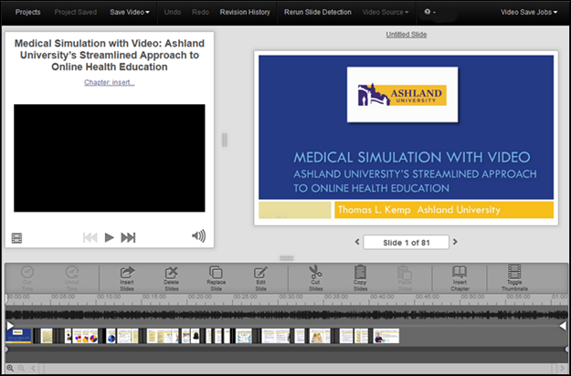This screenshot has width=571, height=376.
Task: Click the Untitled Slide title link
Action: 407,35
